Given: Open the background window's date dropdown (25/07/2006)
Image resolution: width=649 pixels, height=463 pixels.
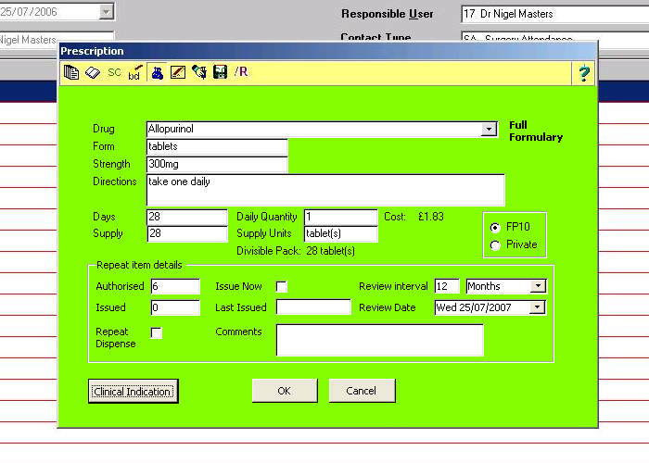Looking at the screenshot, I should (x=107, y=11).
